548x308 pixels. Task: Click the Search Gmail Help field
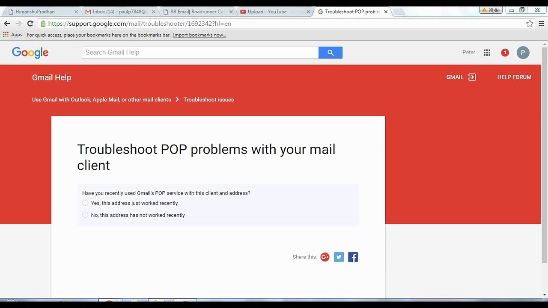point(200,52)
